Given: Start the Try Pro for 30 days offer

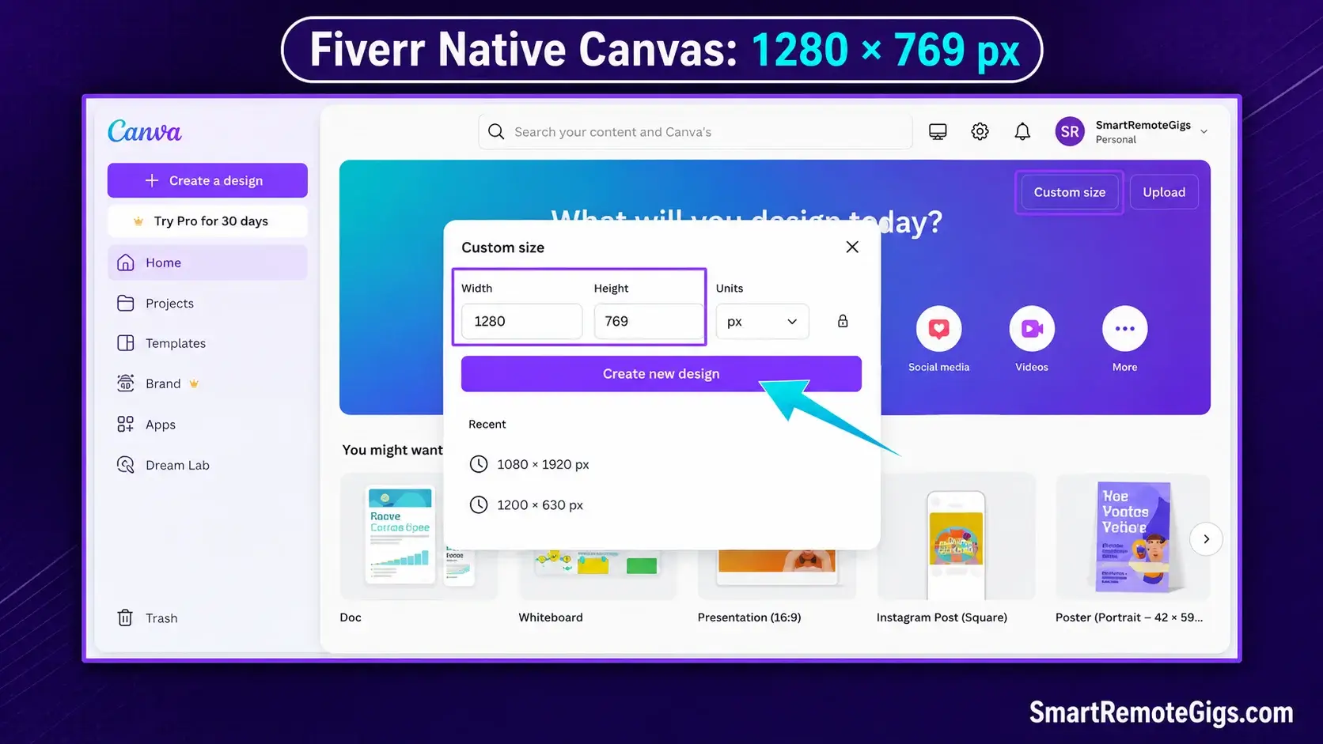Looking at the screenshot, I should click(x=207, y=221).
